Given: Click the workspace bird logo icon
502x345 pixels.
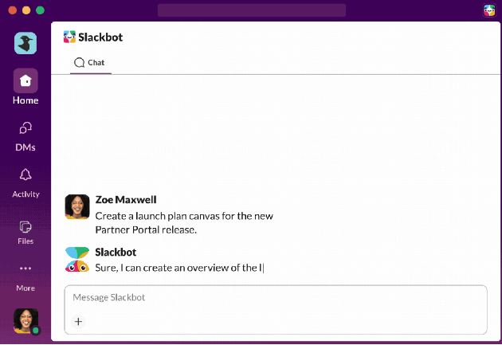Looking at the screenshot, I should pyautogui.click(x=25, y=43).
